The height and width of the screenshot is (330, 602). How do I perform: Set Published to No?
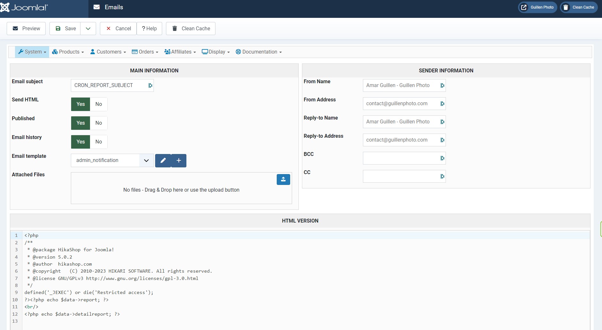click(99, 123)
